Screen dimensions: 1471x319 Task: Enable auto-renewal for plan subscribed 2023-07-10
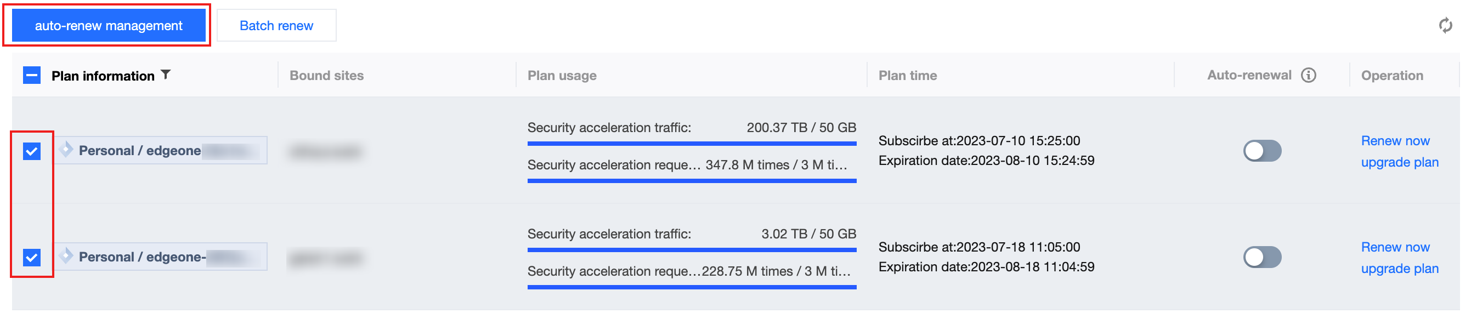click(1262, 151)
